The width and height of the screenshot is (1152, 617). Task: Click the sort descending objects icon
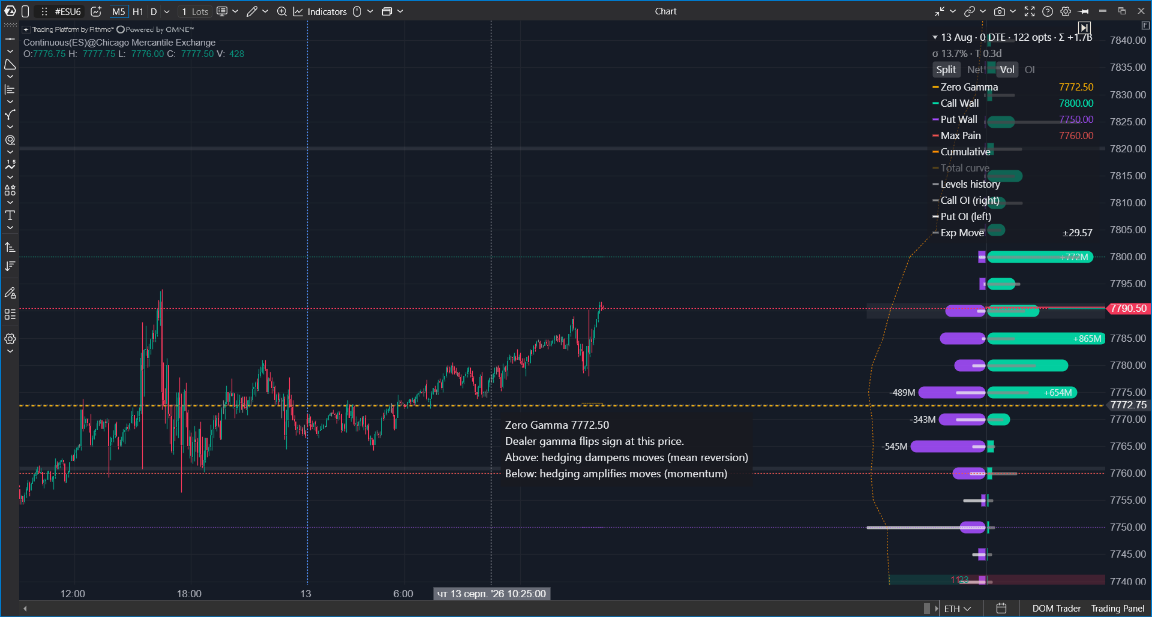pyautogui.click(x=10, y=266)
